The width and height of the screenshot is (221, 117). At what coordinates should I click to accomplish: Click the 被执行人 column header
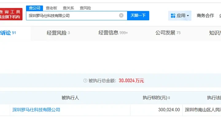70,98
